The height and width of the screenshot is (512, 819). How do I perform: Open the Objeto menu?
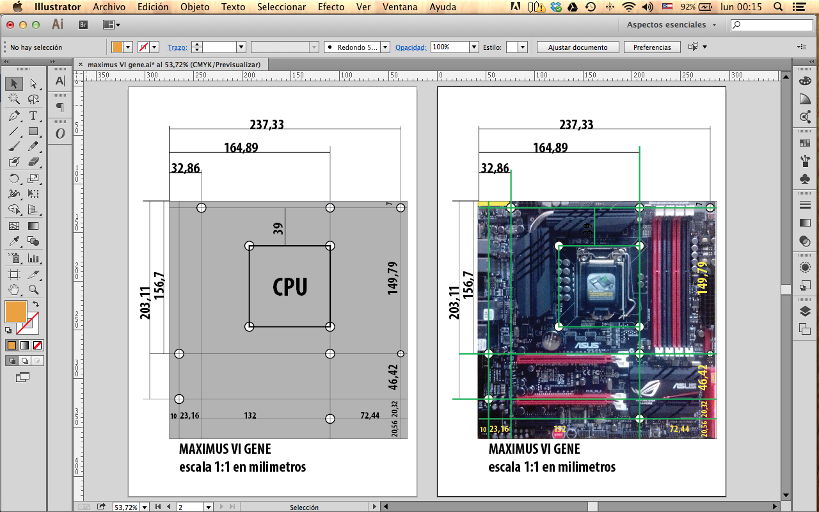tap(195, 7)
